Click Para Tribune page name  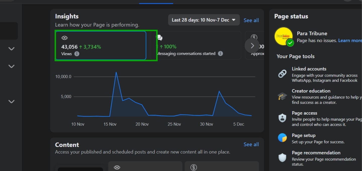pyautogui.click(x=312, y=33)
